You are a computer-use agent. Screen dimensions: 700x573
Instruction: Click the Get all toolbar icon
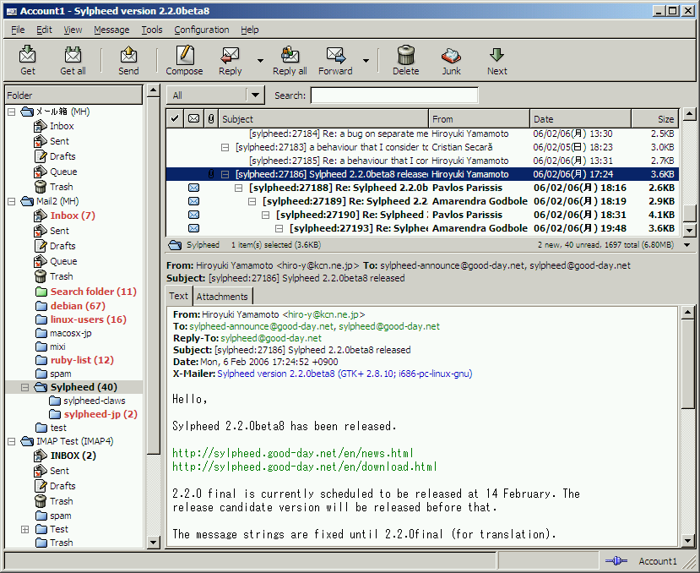[x=73, y=55]
